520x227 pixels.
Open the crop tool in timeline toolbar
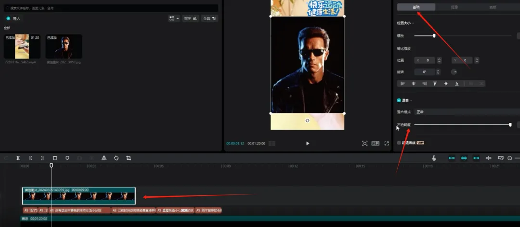coord(129,158)
